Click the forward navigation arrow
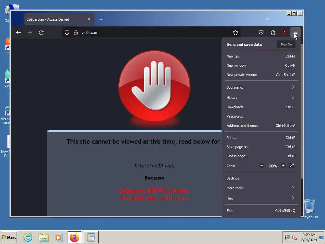This screenshot has width=325, height=244. click(x=30, y=33)
